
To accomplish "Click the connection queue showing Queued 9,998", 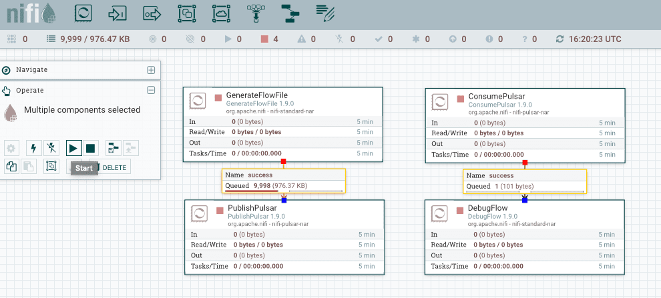I will coord(284,181).
